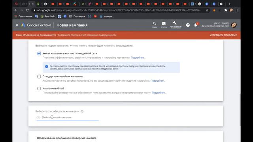Open the Chrome three-dot menu
The width and height of the screenshot is (253, 142).
click(237, 10)
